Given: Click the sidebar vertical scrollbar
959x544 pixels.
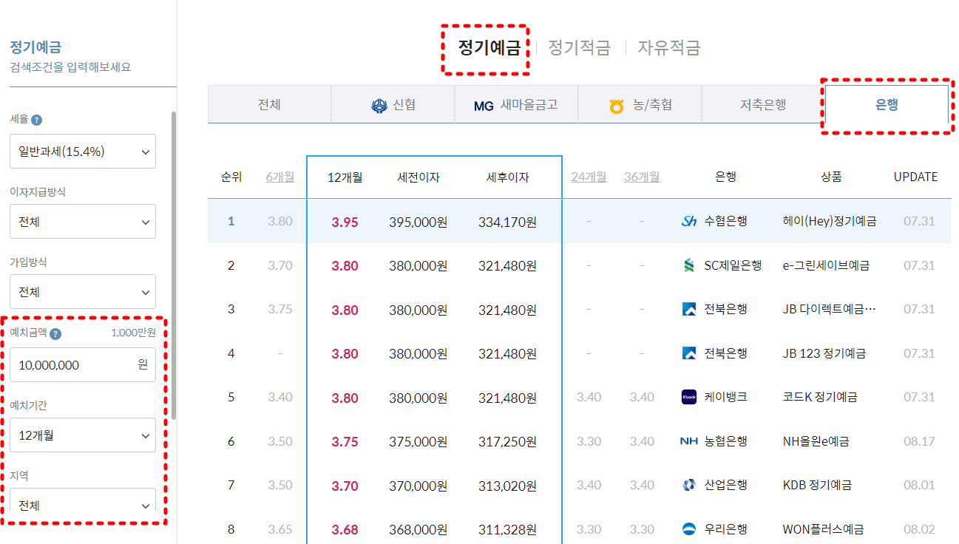Looking at the screenshot, I should tap(173, 266).
